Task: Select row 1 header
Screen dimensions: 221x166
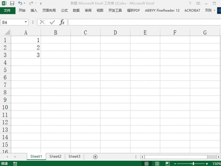Action: (5, 40)
